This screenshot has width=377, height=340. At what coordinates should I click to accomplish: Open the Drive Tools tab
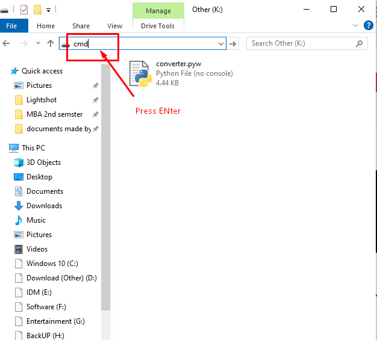coord(158,26)
